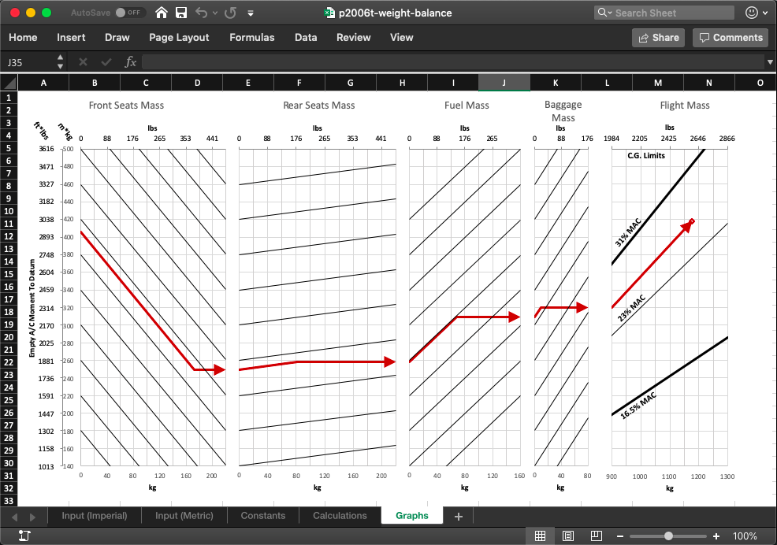Click the Home icon in title bar
This screenshot has height=545, width=777.
161,13
